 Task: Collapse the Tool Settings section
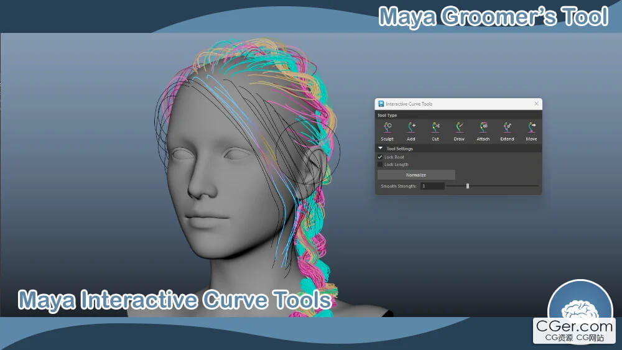click(x=381, y=148)
